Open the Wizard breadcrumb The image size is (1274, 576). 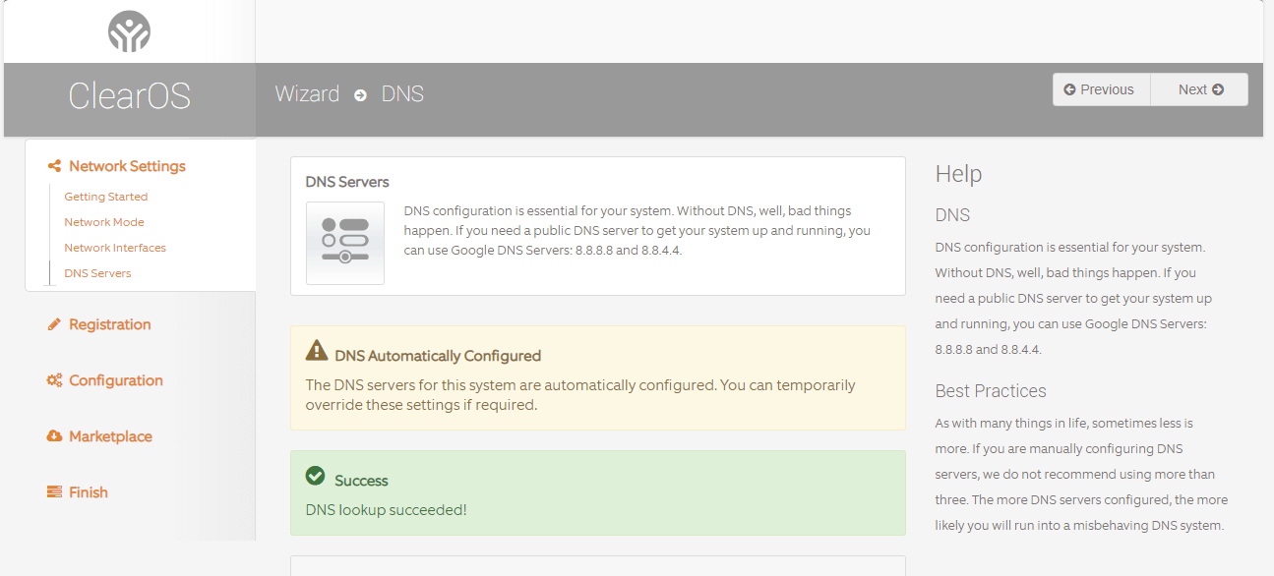point(307,93)
